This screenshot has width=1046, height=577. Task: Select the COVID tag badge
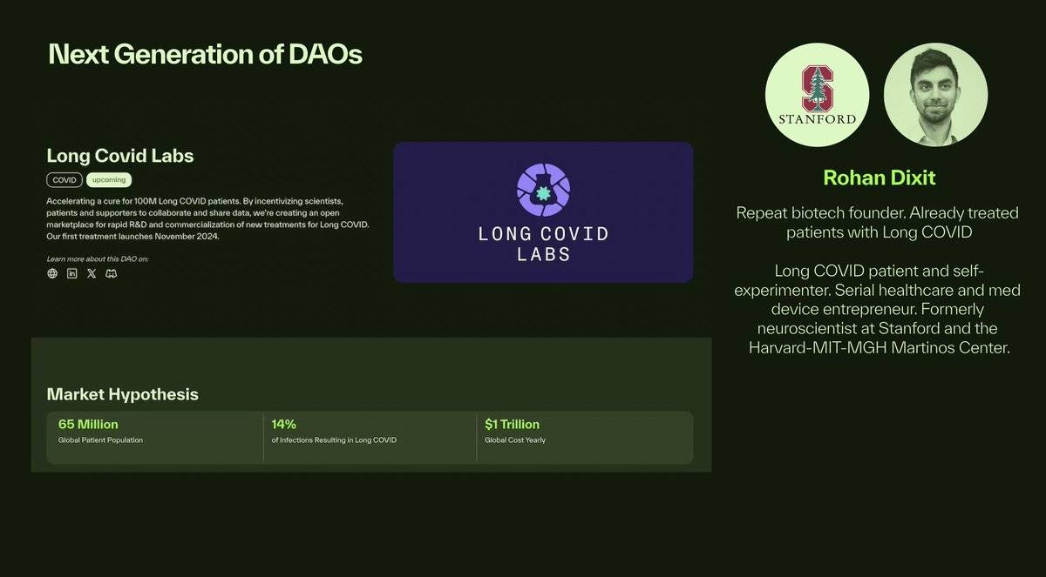click(x=65, y=180)
